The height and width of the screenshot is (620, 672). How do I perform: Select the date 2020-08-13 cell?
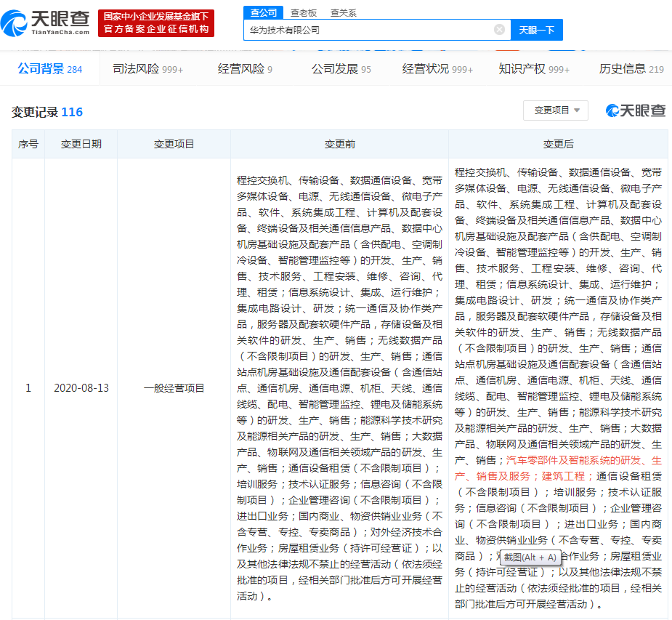click(x=81, y=388)
